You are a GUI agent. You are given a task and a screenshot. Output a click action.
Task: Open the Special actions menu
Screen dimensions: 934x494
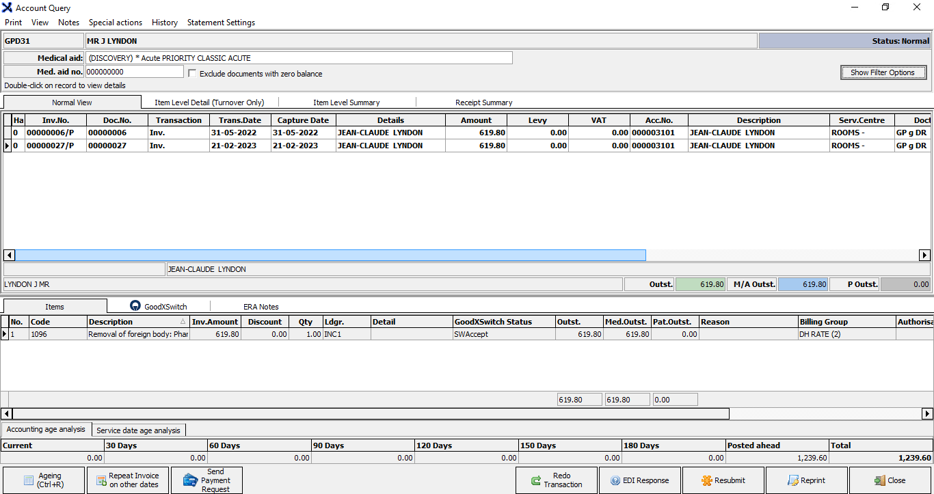pos(116,23)
